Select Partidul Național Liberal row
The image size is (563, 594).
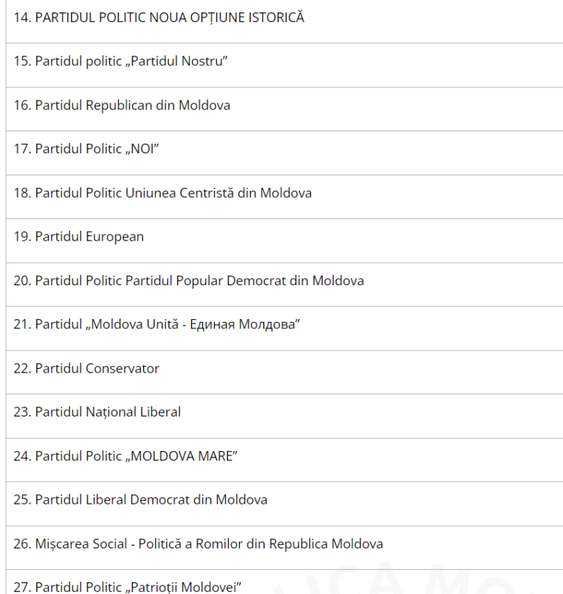coord(97,412)
